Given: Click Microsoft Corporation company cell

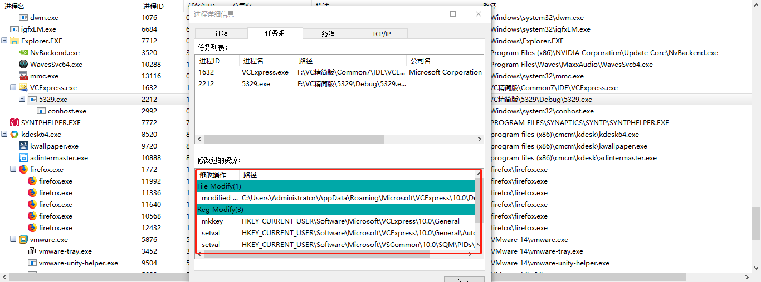Looking at the screenshot, I should point(445,72).
